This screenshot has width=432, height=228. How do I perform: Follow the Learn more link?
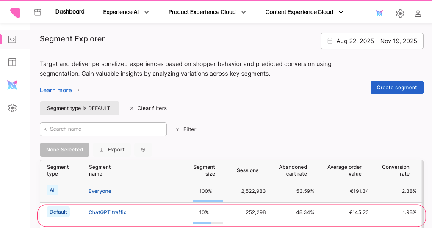(x=56, y=90)
